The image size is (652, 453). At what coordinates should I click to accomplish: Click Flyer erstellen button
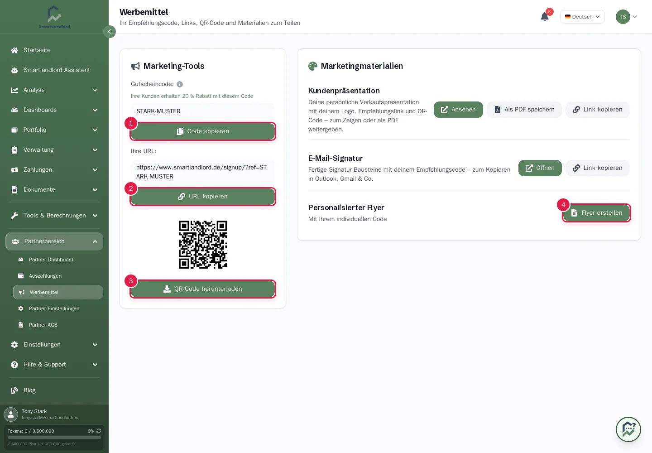(x=596, y=213)
